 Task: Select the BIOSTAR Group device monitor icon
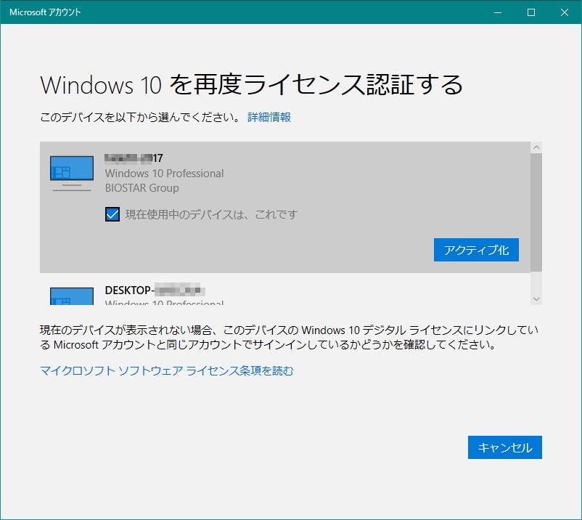(72, 174)
